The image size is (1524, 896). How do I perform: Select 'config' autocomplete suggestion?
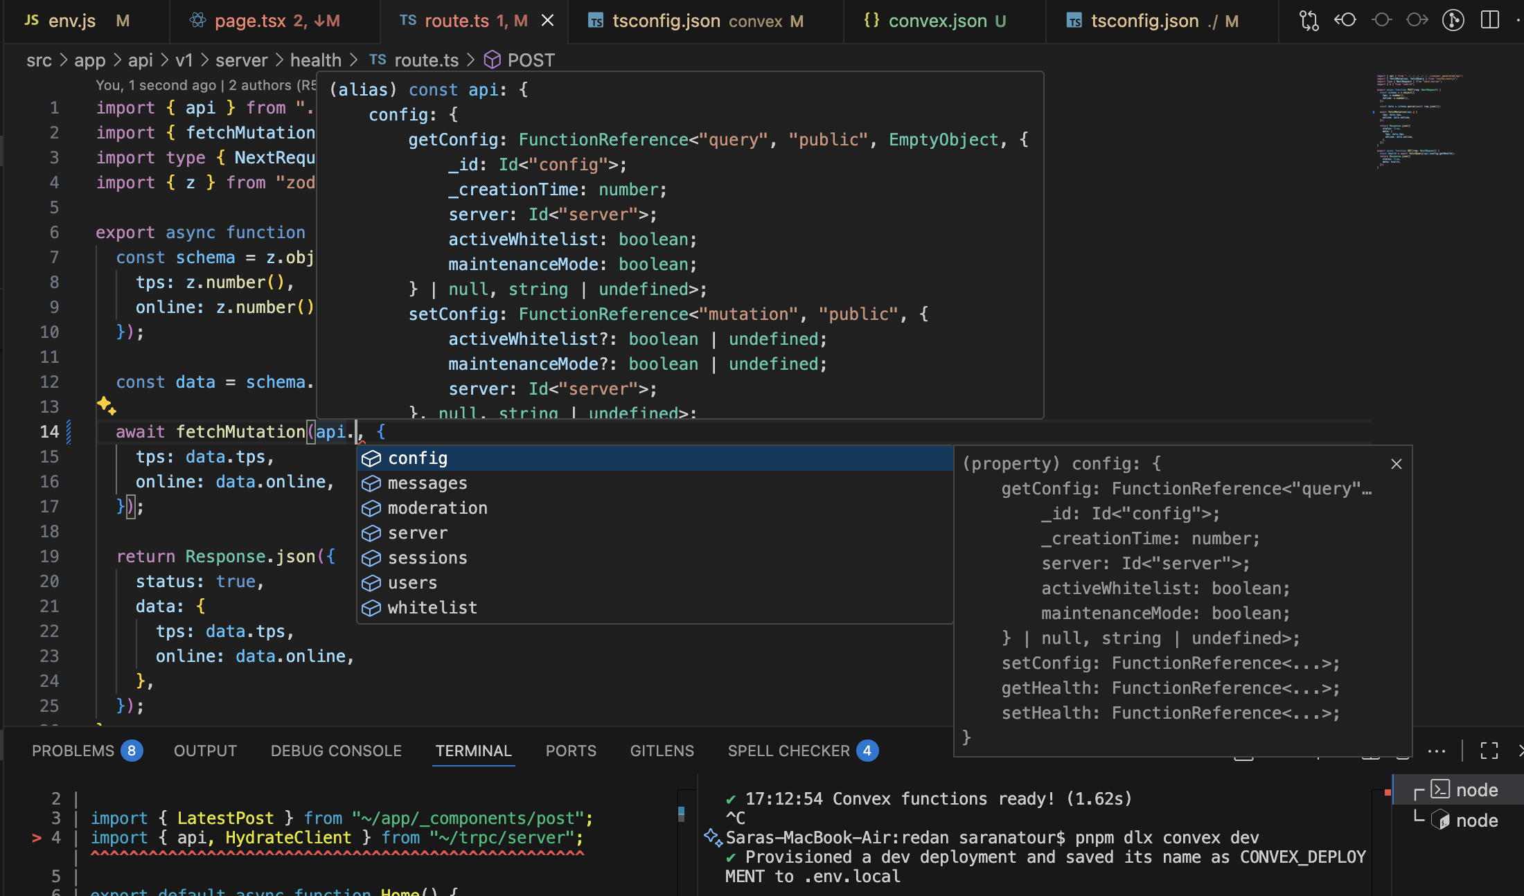click(x=655, y=458)
